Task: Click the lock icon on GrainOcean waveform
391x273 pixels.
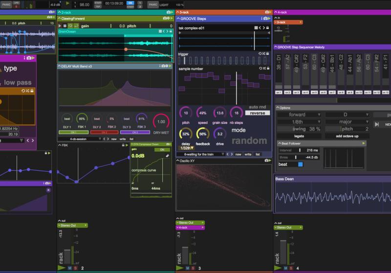Action: tap(170, 31)
